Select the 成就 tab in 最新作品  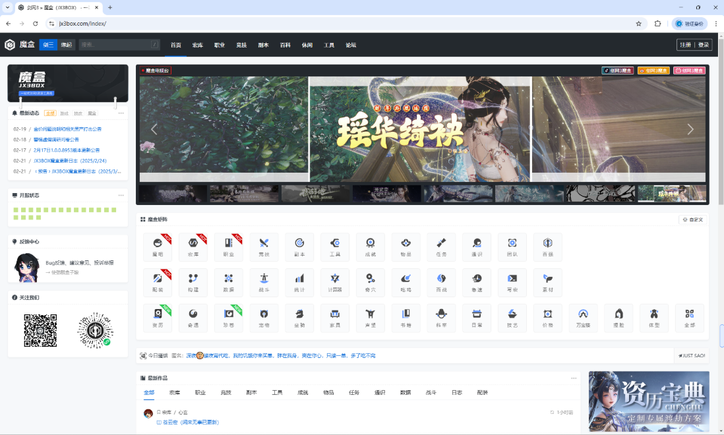pos(303,392)
